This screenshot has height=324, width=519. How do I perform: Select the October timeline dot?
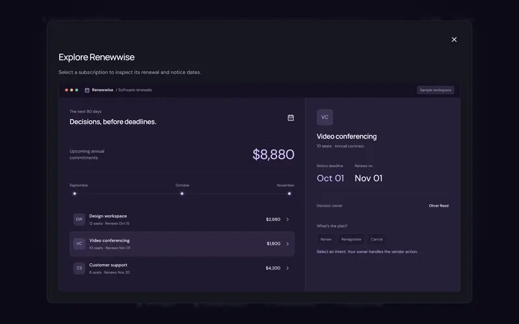tap(182, 194)
